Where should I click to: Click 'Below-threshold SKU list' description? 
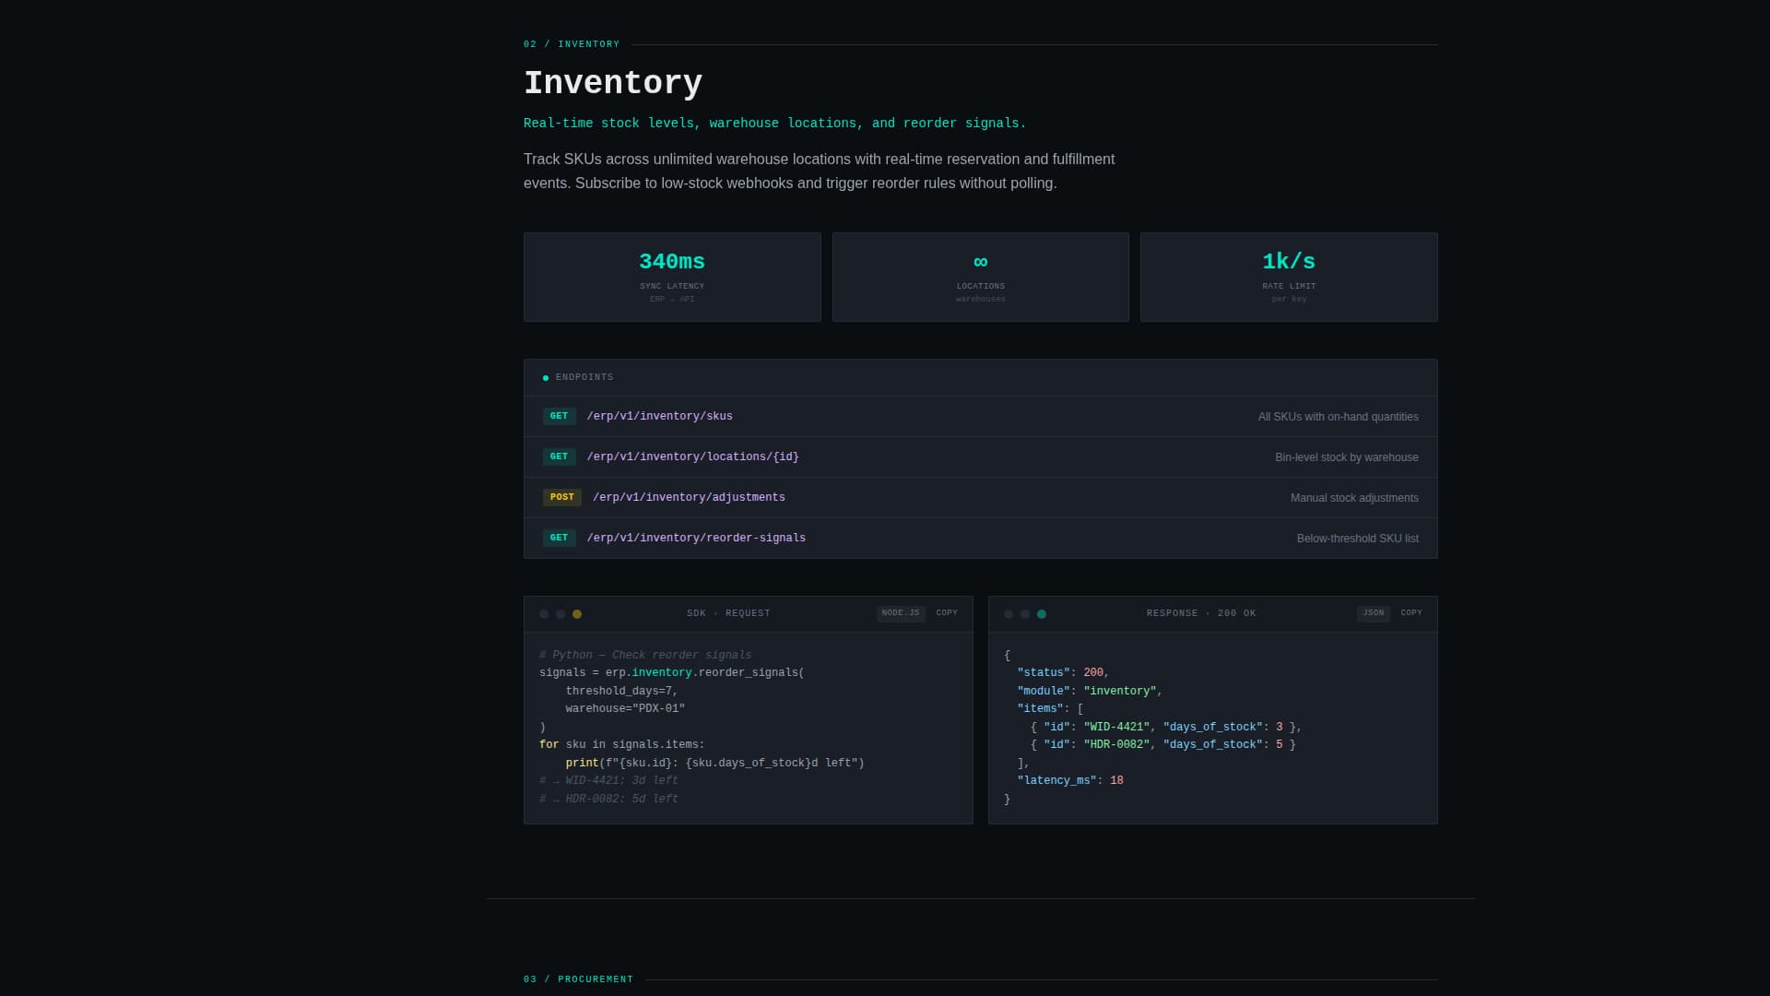click(1357, 539)
